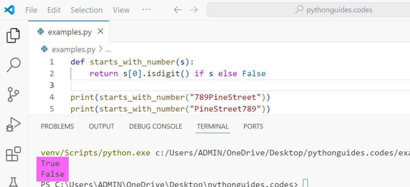The height and width of the screenshot is (187, 410).
Task: Open the Search view in activity bar
Action: click(13, 65)
